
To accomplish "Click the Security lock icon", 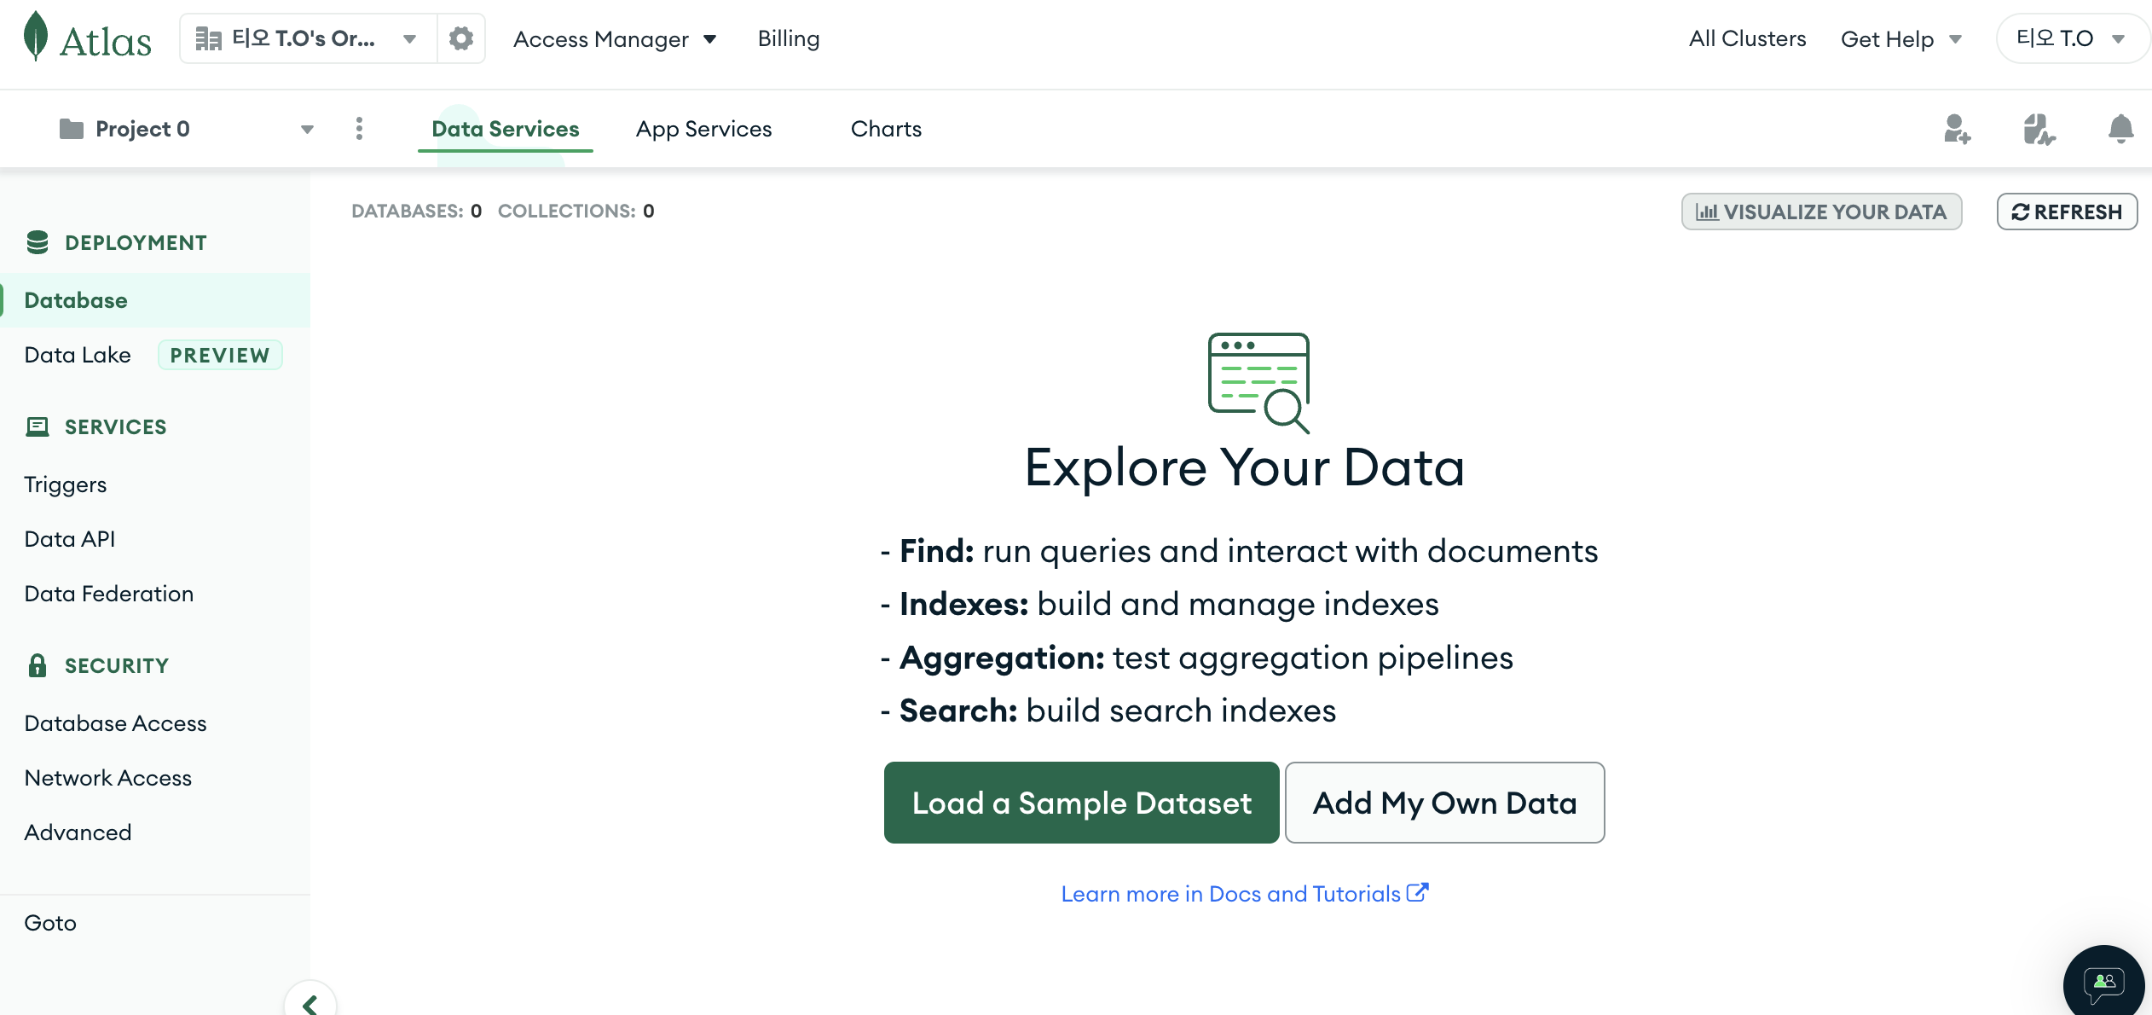I will tap(38, 665).
